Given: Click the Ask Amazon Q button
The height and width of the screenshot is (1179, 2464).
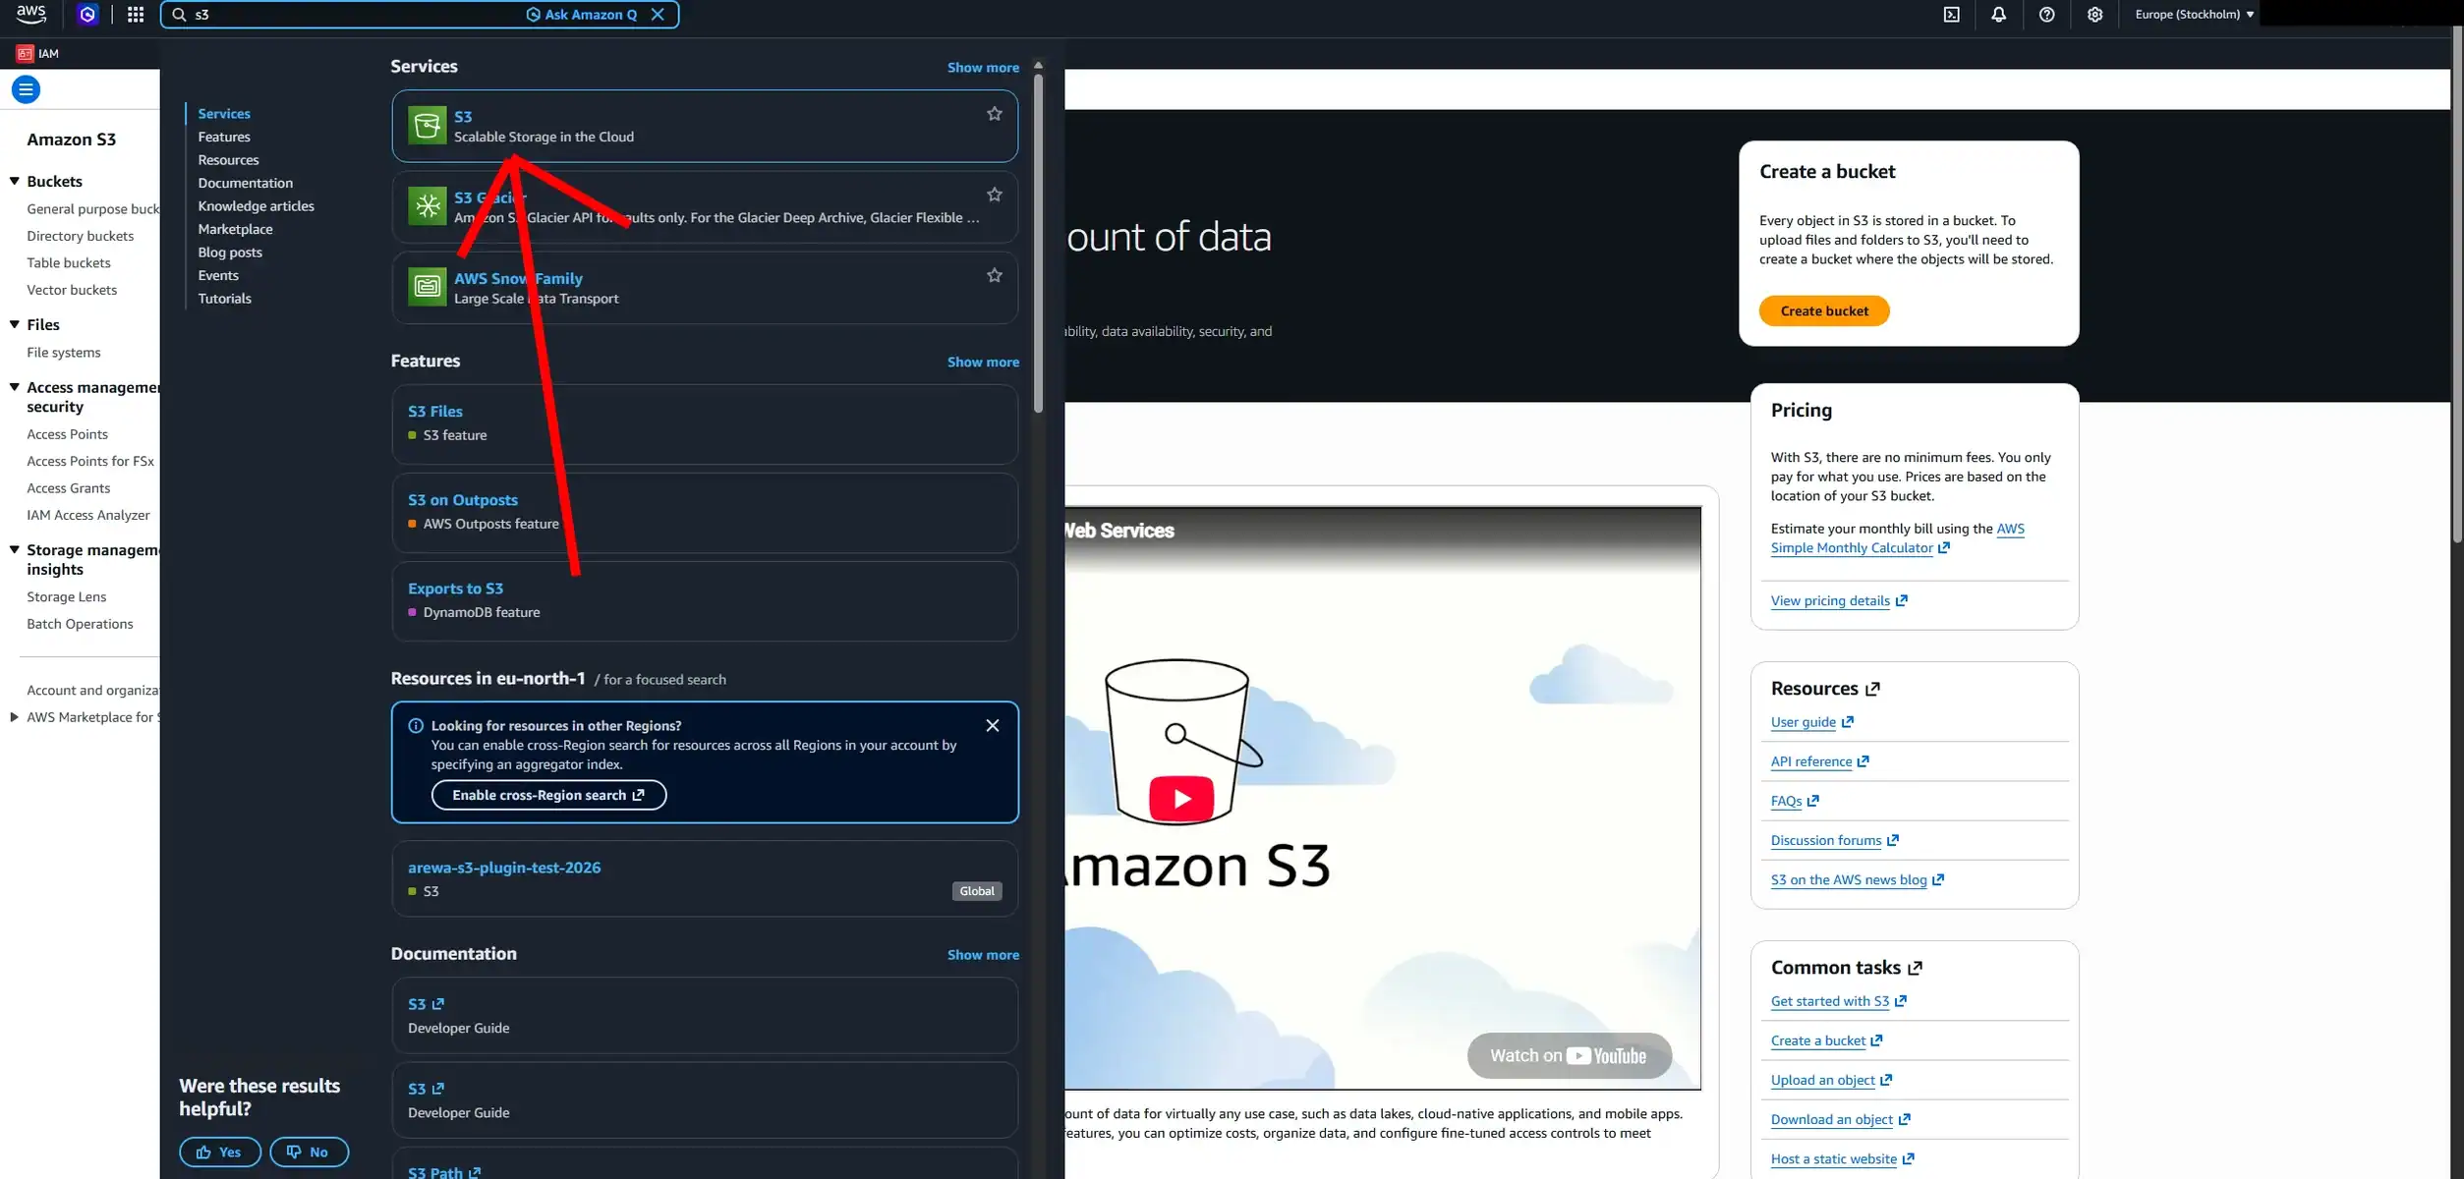Looking at the screenshot, I should coord(582,14).
